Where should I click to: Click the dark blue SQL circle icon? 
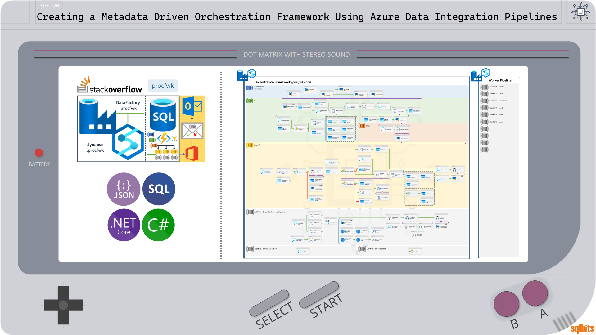(x=159, y=189)
